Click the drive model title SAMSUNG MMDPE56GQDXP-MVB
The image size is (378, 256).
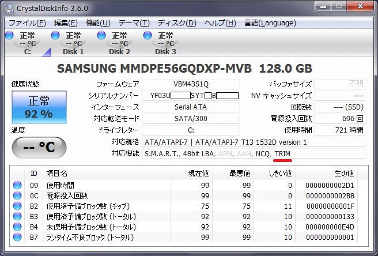click(154, 69)
